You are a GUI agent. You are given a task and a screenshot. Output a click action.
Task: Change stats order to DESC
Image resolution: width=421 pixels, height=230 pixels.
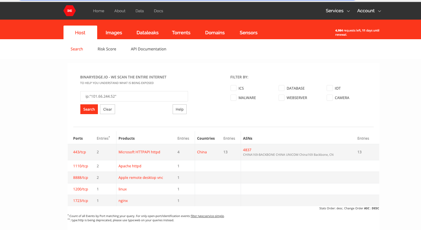(375, 208)
